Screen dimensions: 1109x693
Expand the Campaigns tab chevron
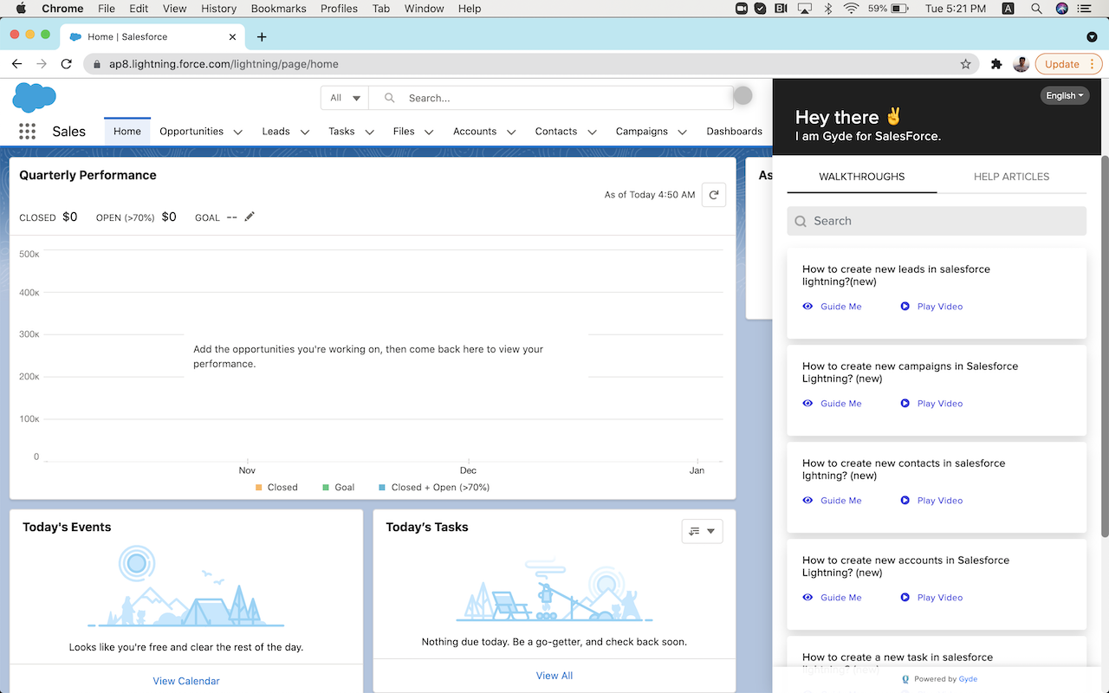point(683,132)
